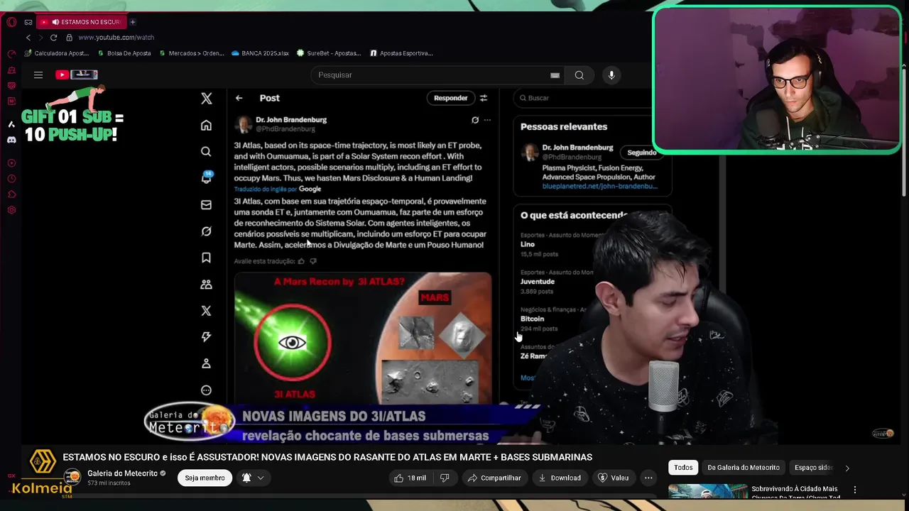This screenshot has height=511, width=909.
Task: Open the Mars Recon 3I ATLAS image
Action: click(363, 338)
